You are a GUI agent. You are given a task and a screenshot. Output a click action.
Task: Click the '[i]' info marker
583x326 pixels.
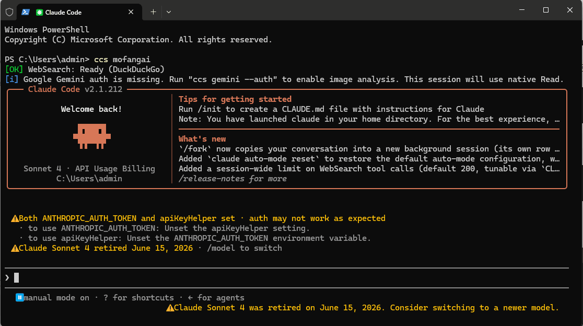coord(11,79)
